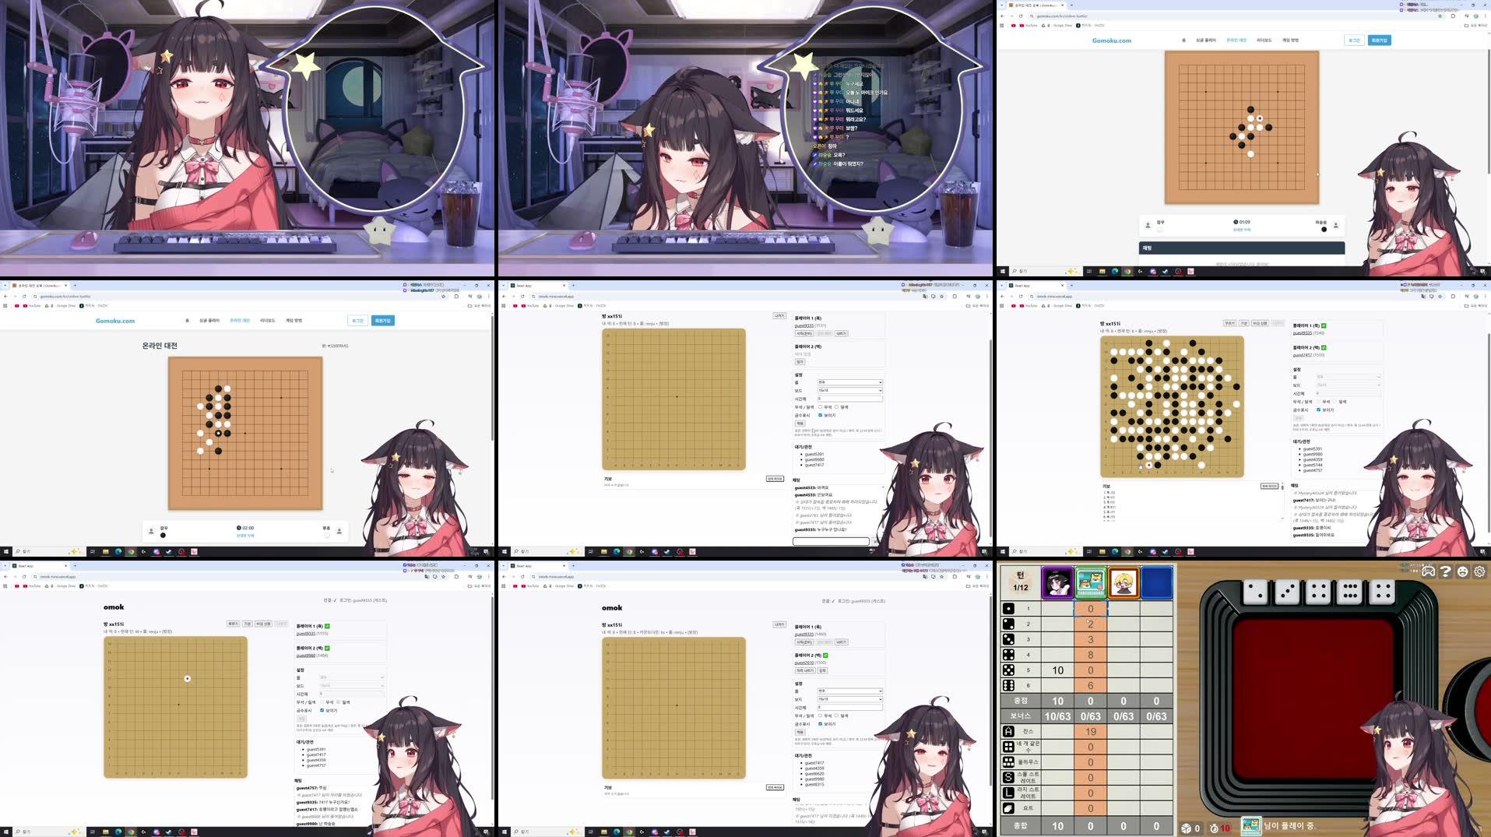Click the camera icon in the dice game toolbar
1491x837 pixels.
click(1428, 571)
